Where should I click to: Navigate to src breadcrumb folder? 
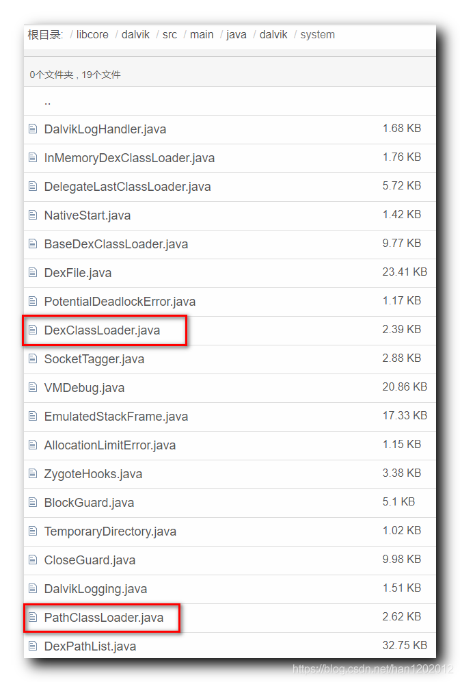coord(170,34)
